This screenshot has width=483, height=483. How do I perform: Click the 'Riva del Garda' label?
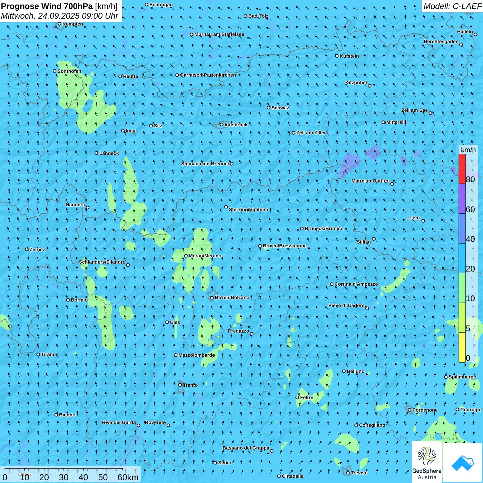pos(119,422)
